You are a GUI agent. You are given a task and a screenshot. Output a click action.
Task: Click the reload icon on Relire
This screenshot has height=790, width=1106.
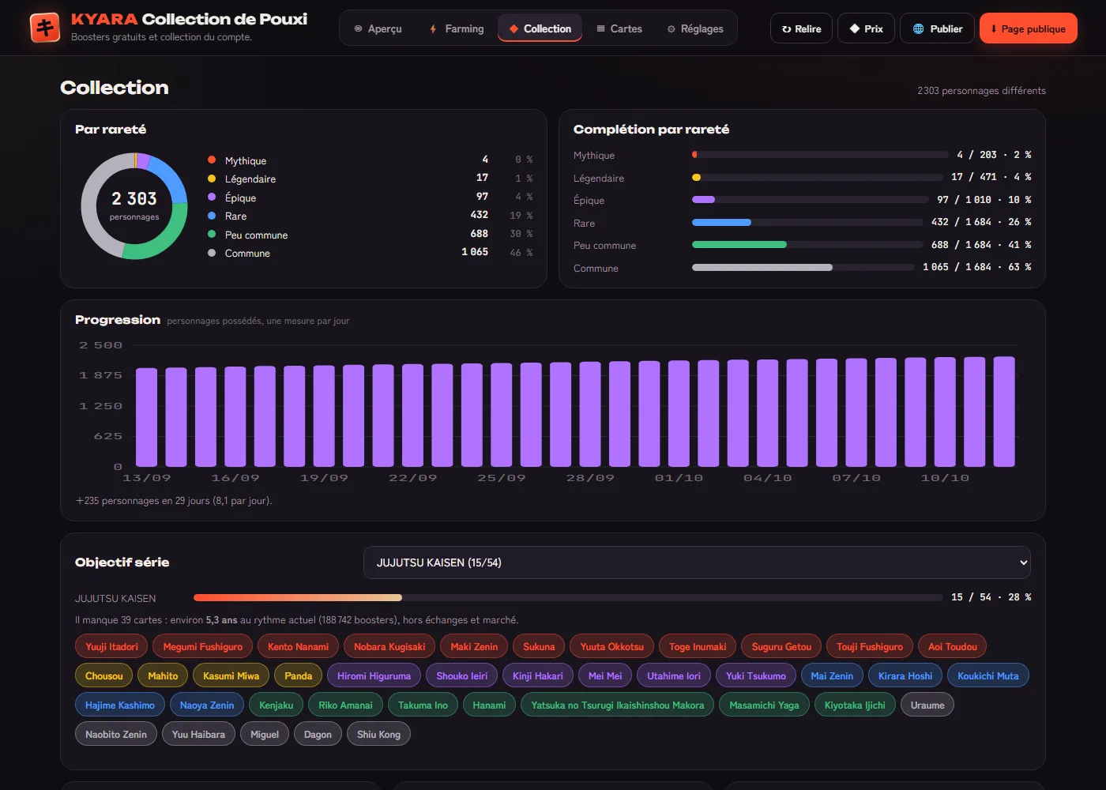pyautogui.click(x=786, y=29)
